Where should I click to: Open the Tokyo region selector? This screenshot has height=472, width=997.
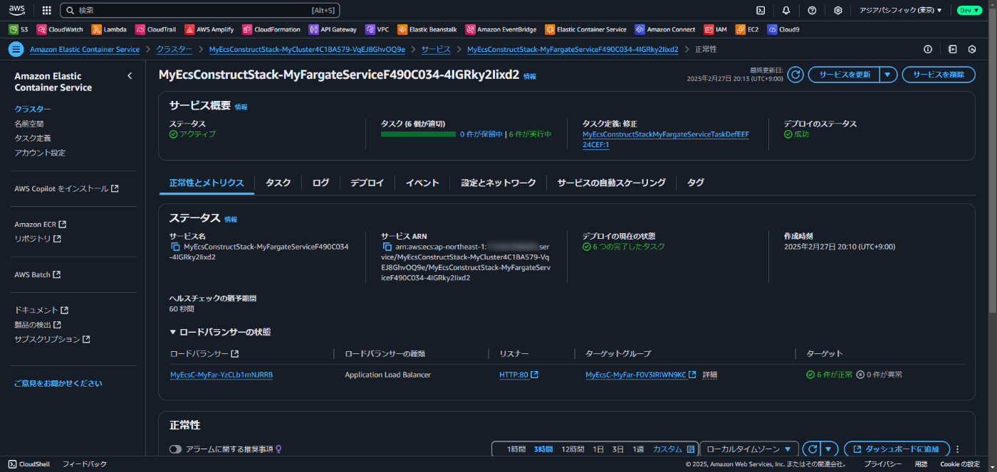901,11
